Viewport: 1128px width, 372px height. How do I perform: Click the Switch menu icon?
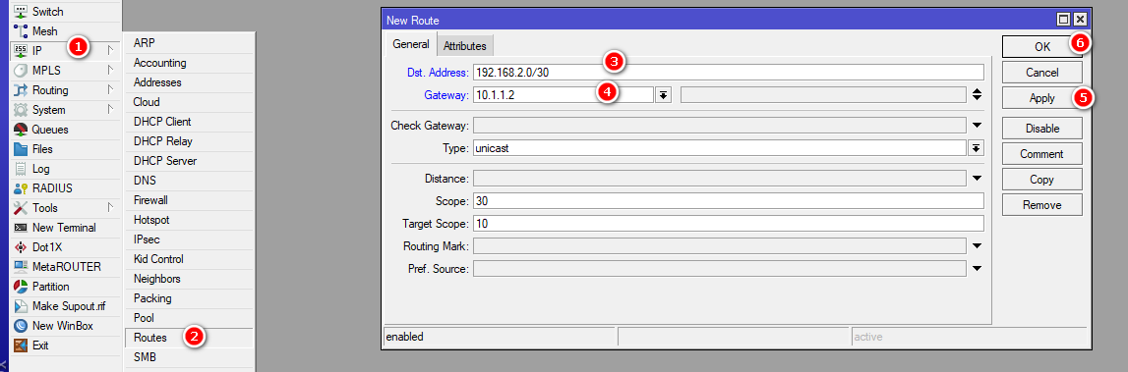(x=21, y=12)
